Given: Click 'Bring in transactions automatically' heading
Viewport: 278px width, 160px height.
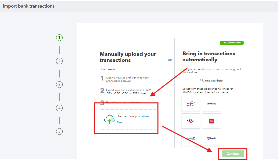Looking at the screenshot, I should [x=209, y=57].
